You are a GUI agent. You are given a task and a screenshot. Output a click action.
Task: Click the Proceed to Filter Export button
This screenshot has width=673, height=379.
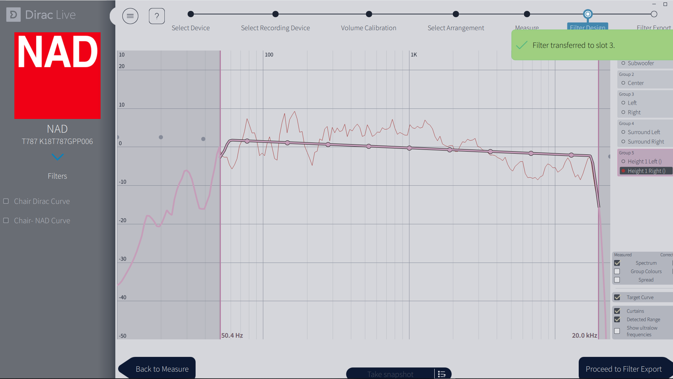(x=624, y=368)
